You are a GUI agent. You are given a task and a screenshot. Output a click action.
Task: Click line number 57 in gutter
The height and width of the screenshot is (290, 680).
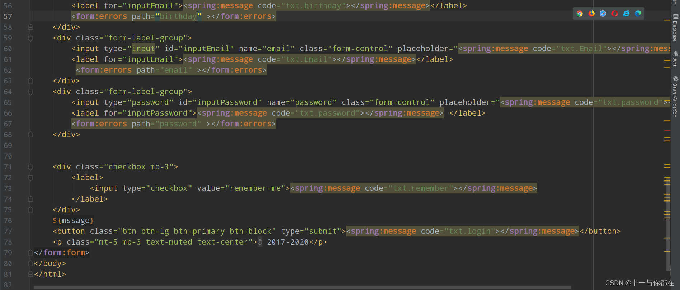click(x=8, y=16)
